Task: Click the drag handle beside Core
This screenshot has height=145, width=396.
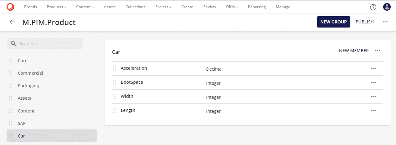Action: [x=10, y=61]
